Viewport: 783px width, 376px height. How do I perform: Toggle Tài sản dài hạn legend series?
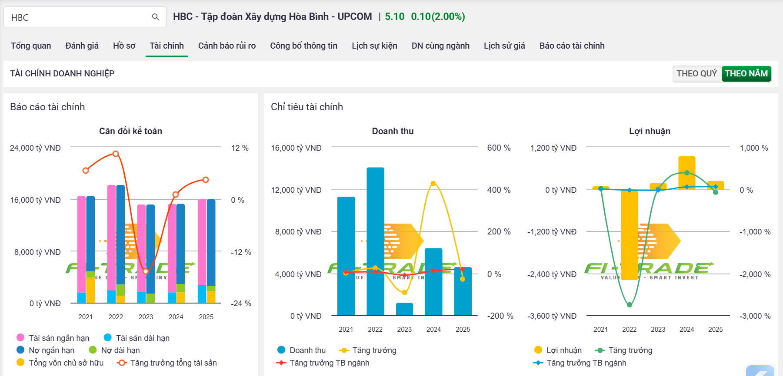tap(137, 338)
